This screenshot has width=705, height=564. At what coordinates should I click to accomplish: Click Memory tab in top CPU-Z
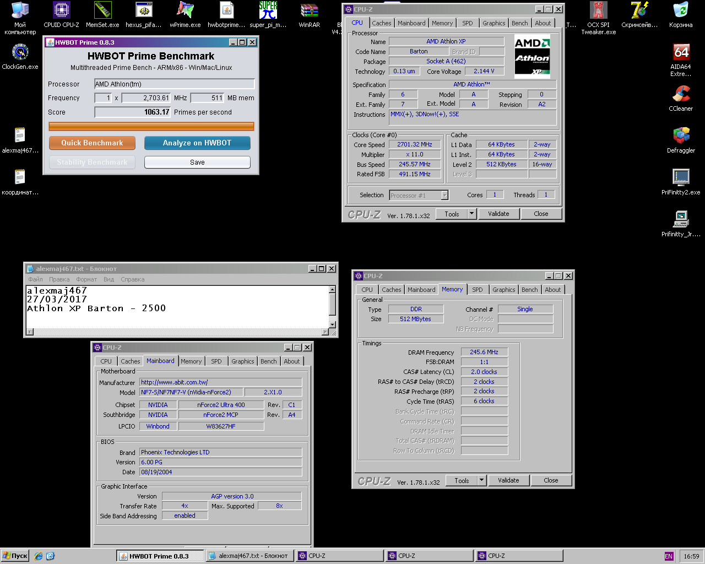tap(442, 23)
